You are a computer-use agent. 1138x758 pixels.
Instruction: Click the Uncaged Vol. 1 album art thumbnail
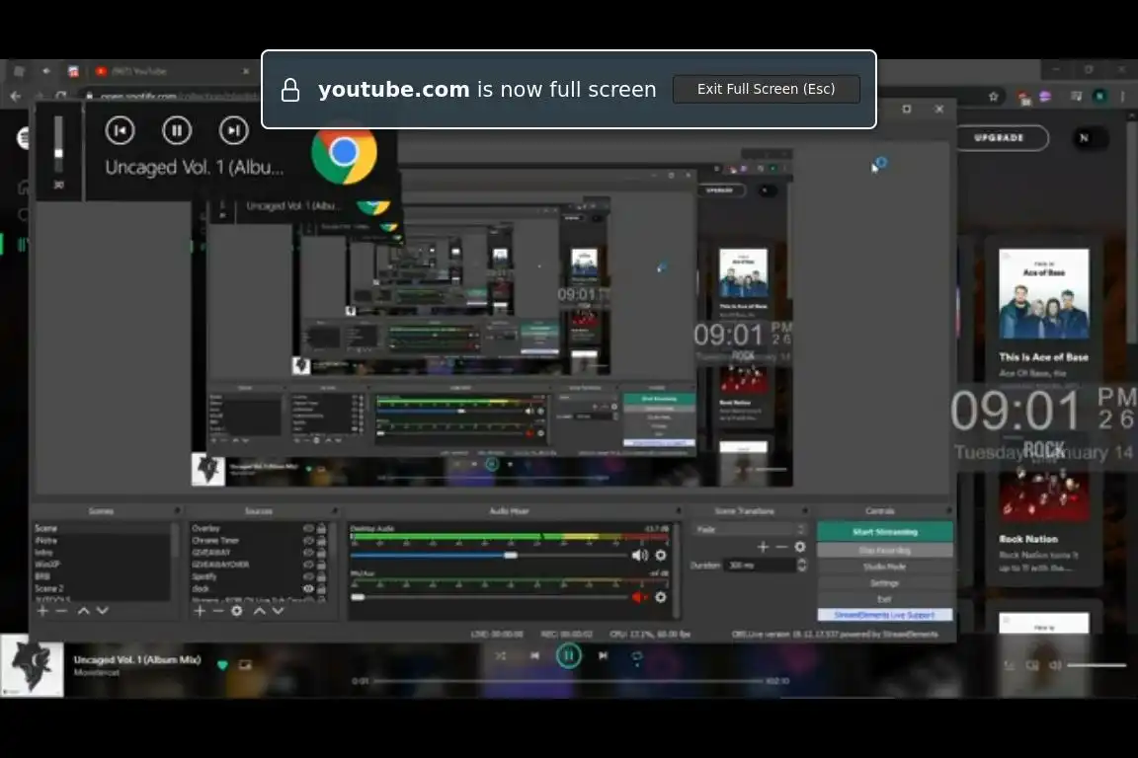(x=32, y=666)
